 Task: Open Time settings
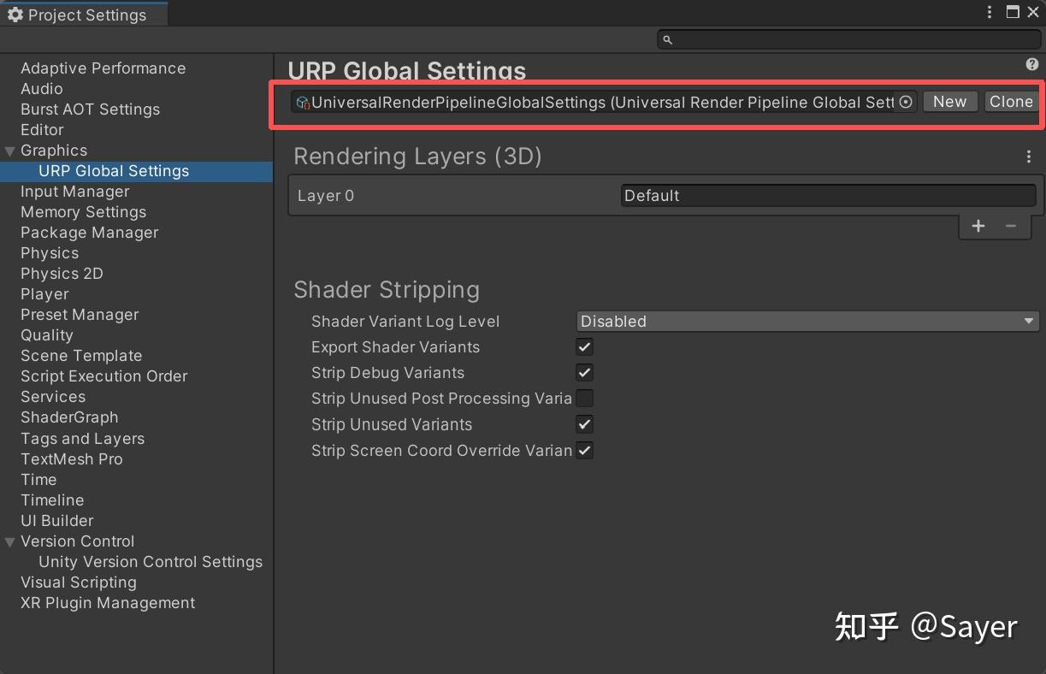click(x=38, y=480)
